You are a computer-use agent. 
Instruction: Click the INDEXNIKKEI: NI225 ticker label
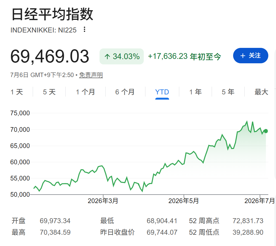43,30
